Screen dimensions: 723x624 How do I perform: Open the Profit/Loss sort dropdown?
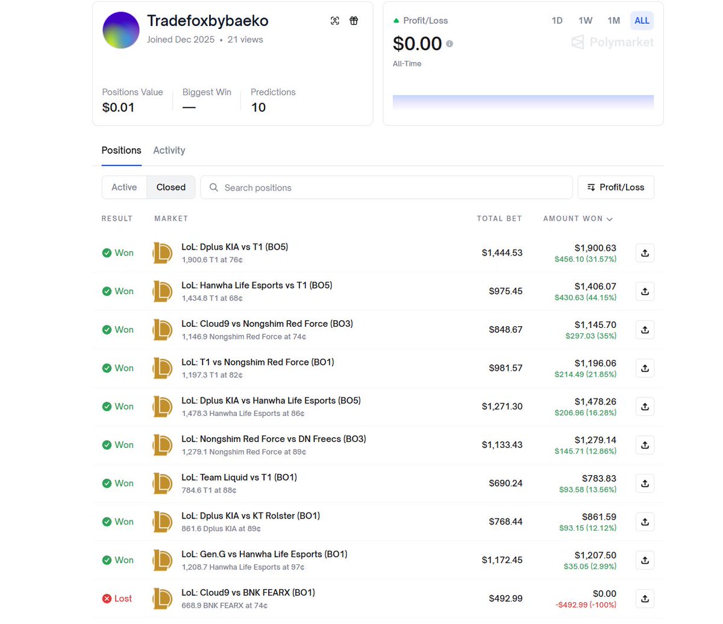pos(616,188)
